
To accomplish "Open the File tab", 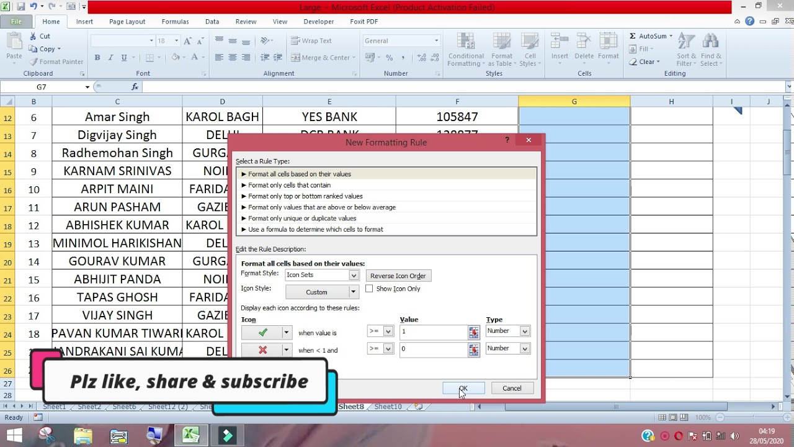I will 16,21.
